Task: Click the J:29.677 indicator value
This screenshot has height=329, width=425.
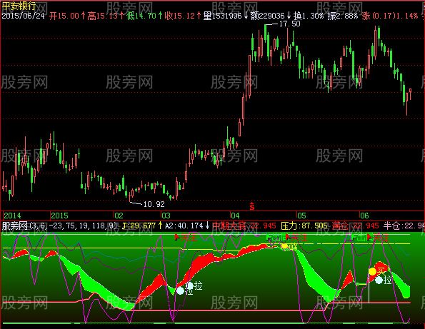Action: point(139,226)
